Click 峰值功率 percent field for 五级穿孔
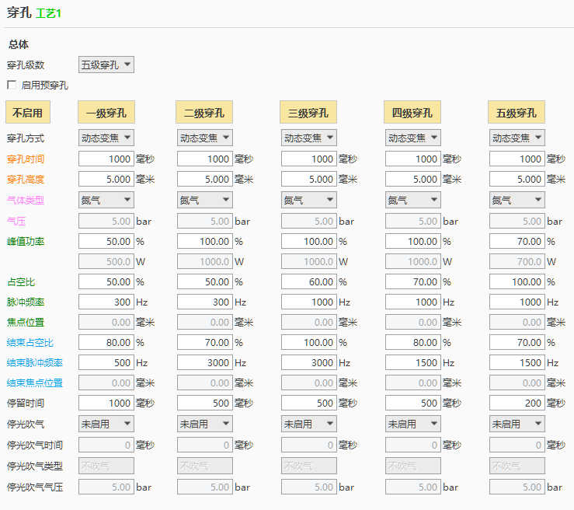 [x=517, y=242]
